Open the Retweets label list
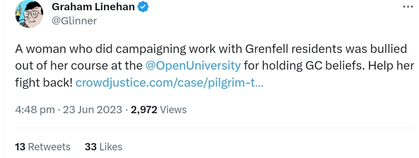The height and width of the screenshot is (158, 419). click(x=49, y=147)
